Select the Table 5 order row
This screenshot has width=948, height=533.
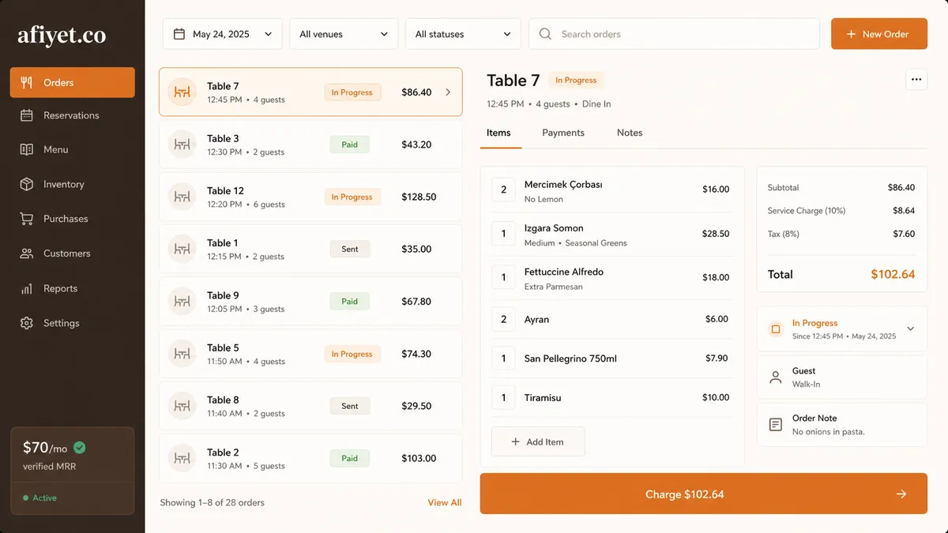click(x=310, y=354)
